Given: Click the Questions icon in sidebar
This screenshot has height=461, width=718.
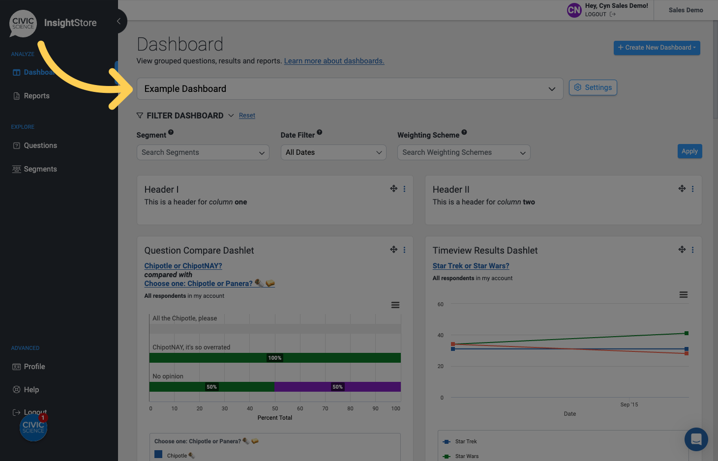Looking at the screenshot, I should pos(17,145).
